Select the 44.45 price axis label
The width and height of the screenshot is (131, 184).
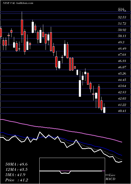click(122, 80)
